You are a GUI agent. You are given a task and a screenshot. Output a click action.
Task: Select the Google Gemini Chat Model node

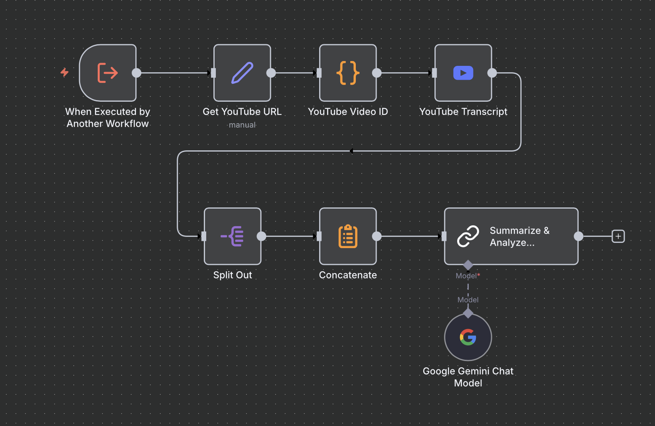(468, 337)
